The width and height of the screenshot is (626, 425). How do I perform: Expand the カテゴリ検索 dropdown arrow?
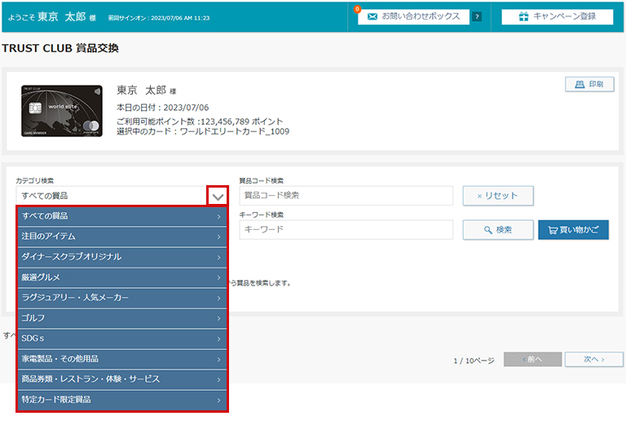218,196
